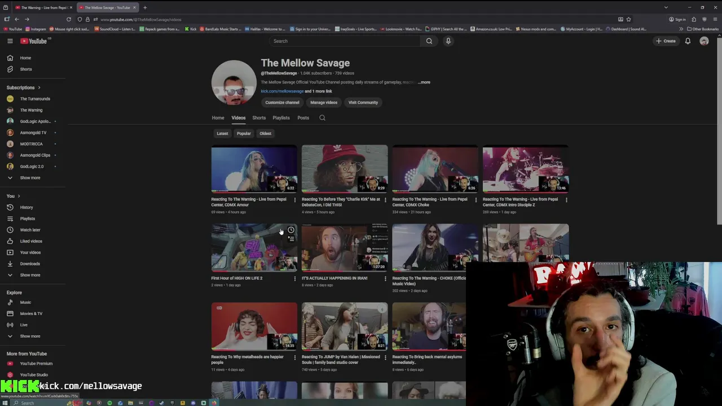Filter videos by Latest

[x=222, y=134]
